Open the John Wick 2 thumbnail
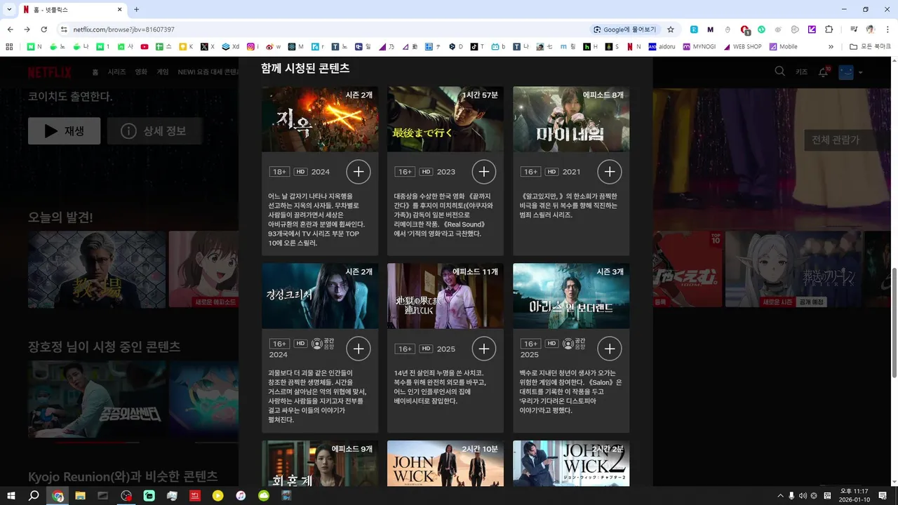This screenshot has width=898, height=505. click(x=571, y=463)
